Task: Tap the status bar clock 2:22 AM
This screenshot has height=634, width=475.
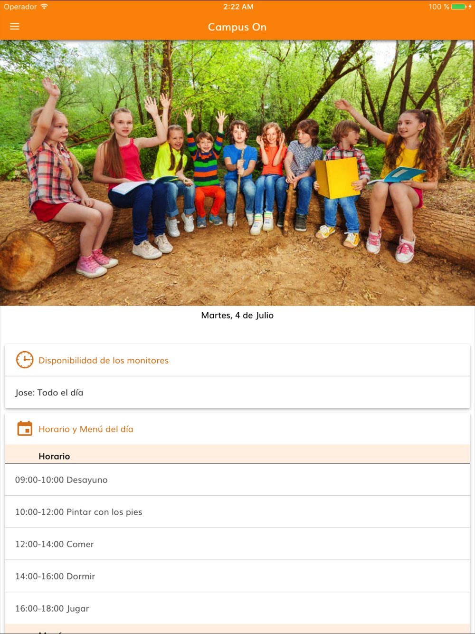Action: tap(238, 7)
